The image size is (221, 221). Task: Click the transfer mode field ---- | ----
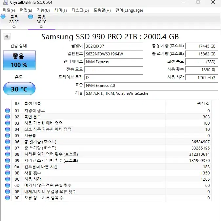click(113, 70)
